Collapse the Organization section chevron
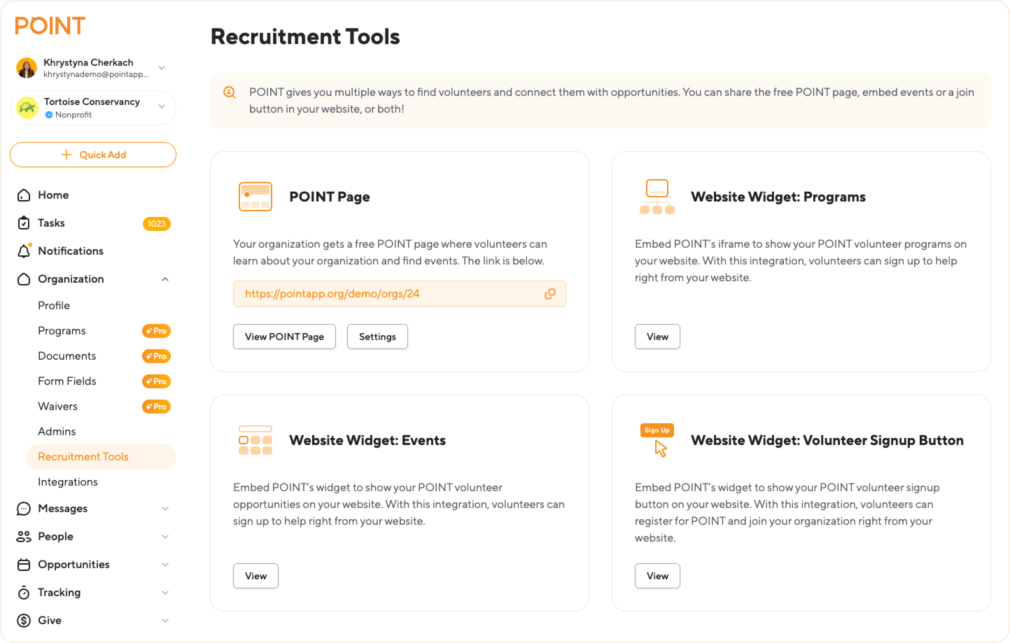 pos(165,279)
